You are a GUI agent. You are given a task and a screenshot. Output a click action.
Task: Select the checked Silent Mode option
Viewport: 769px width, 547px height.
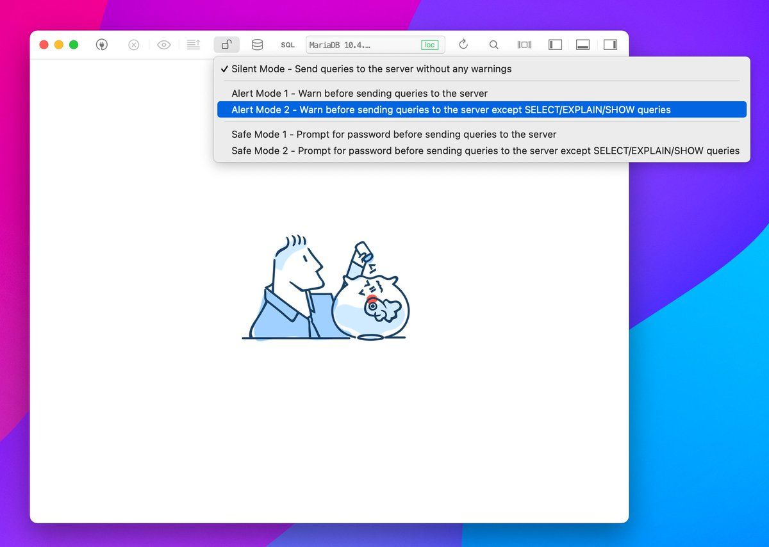click(372, 69)
